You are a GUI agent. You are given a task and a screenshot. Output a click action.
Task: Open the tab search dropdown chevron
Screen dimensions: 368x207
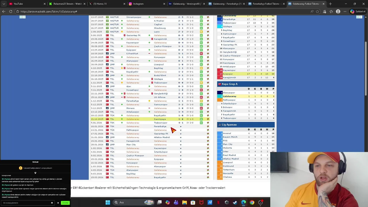(x=4, y=4)
